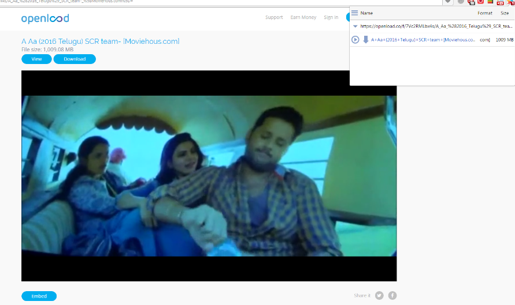The height and width of the screenshot is (305, 515).
Task: Click the 'com]' format value in the popup
Action: 485,40
